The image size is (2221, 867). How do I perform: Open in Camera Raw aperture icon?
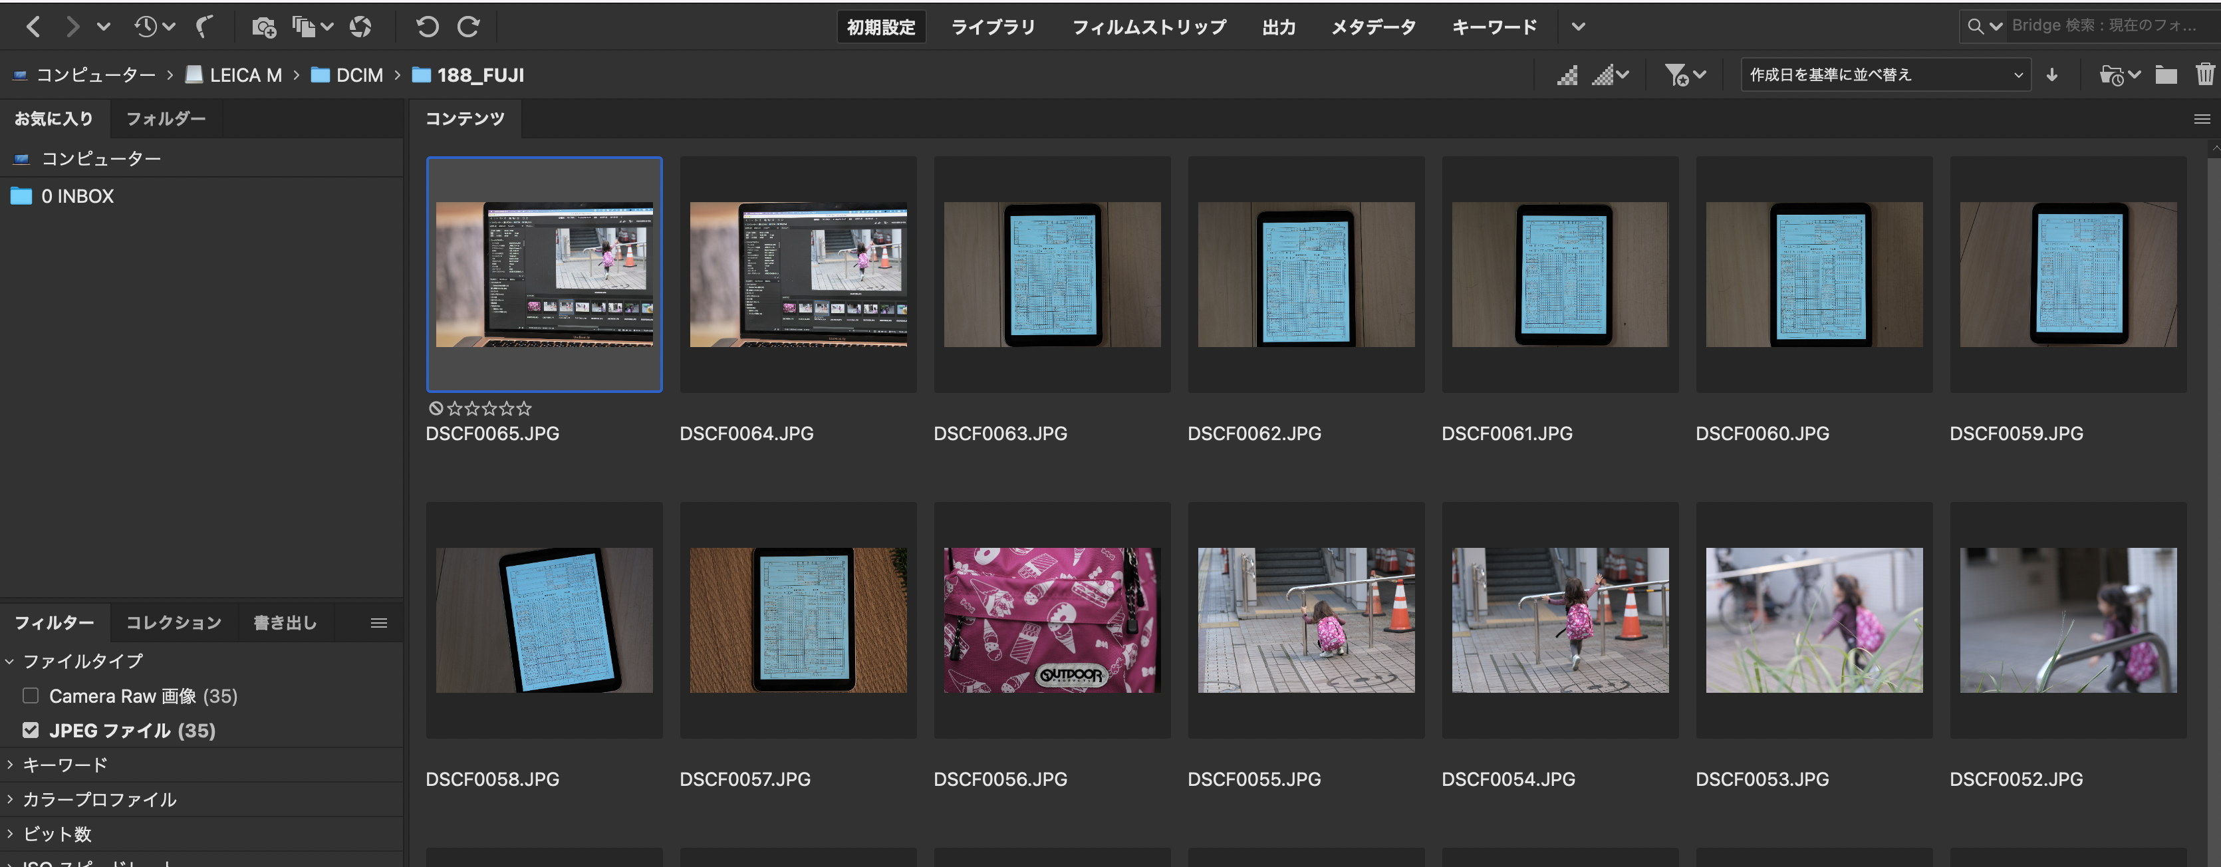(x=360, y=27)
